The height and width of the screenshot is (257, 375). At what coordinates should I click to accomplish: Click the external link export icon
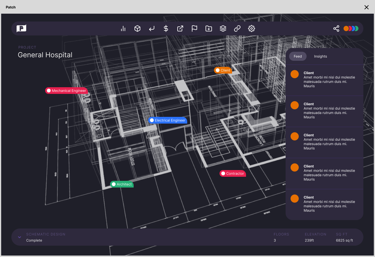(180, 28)
